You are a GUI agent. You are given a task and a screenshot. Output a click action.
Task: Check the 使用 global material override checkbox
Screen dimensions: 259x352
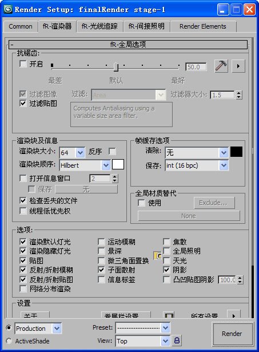[x=141, y=203]
